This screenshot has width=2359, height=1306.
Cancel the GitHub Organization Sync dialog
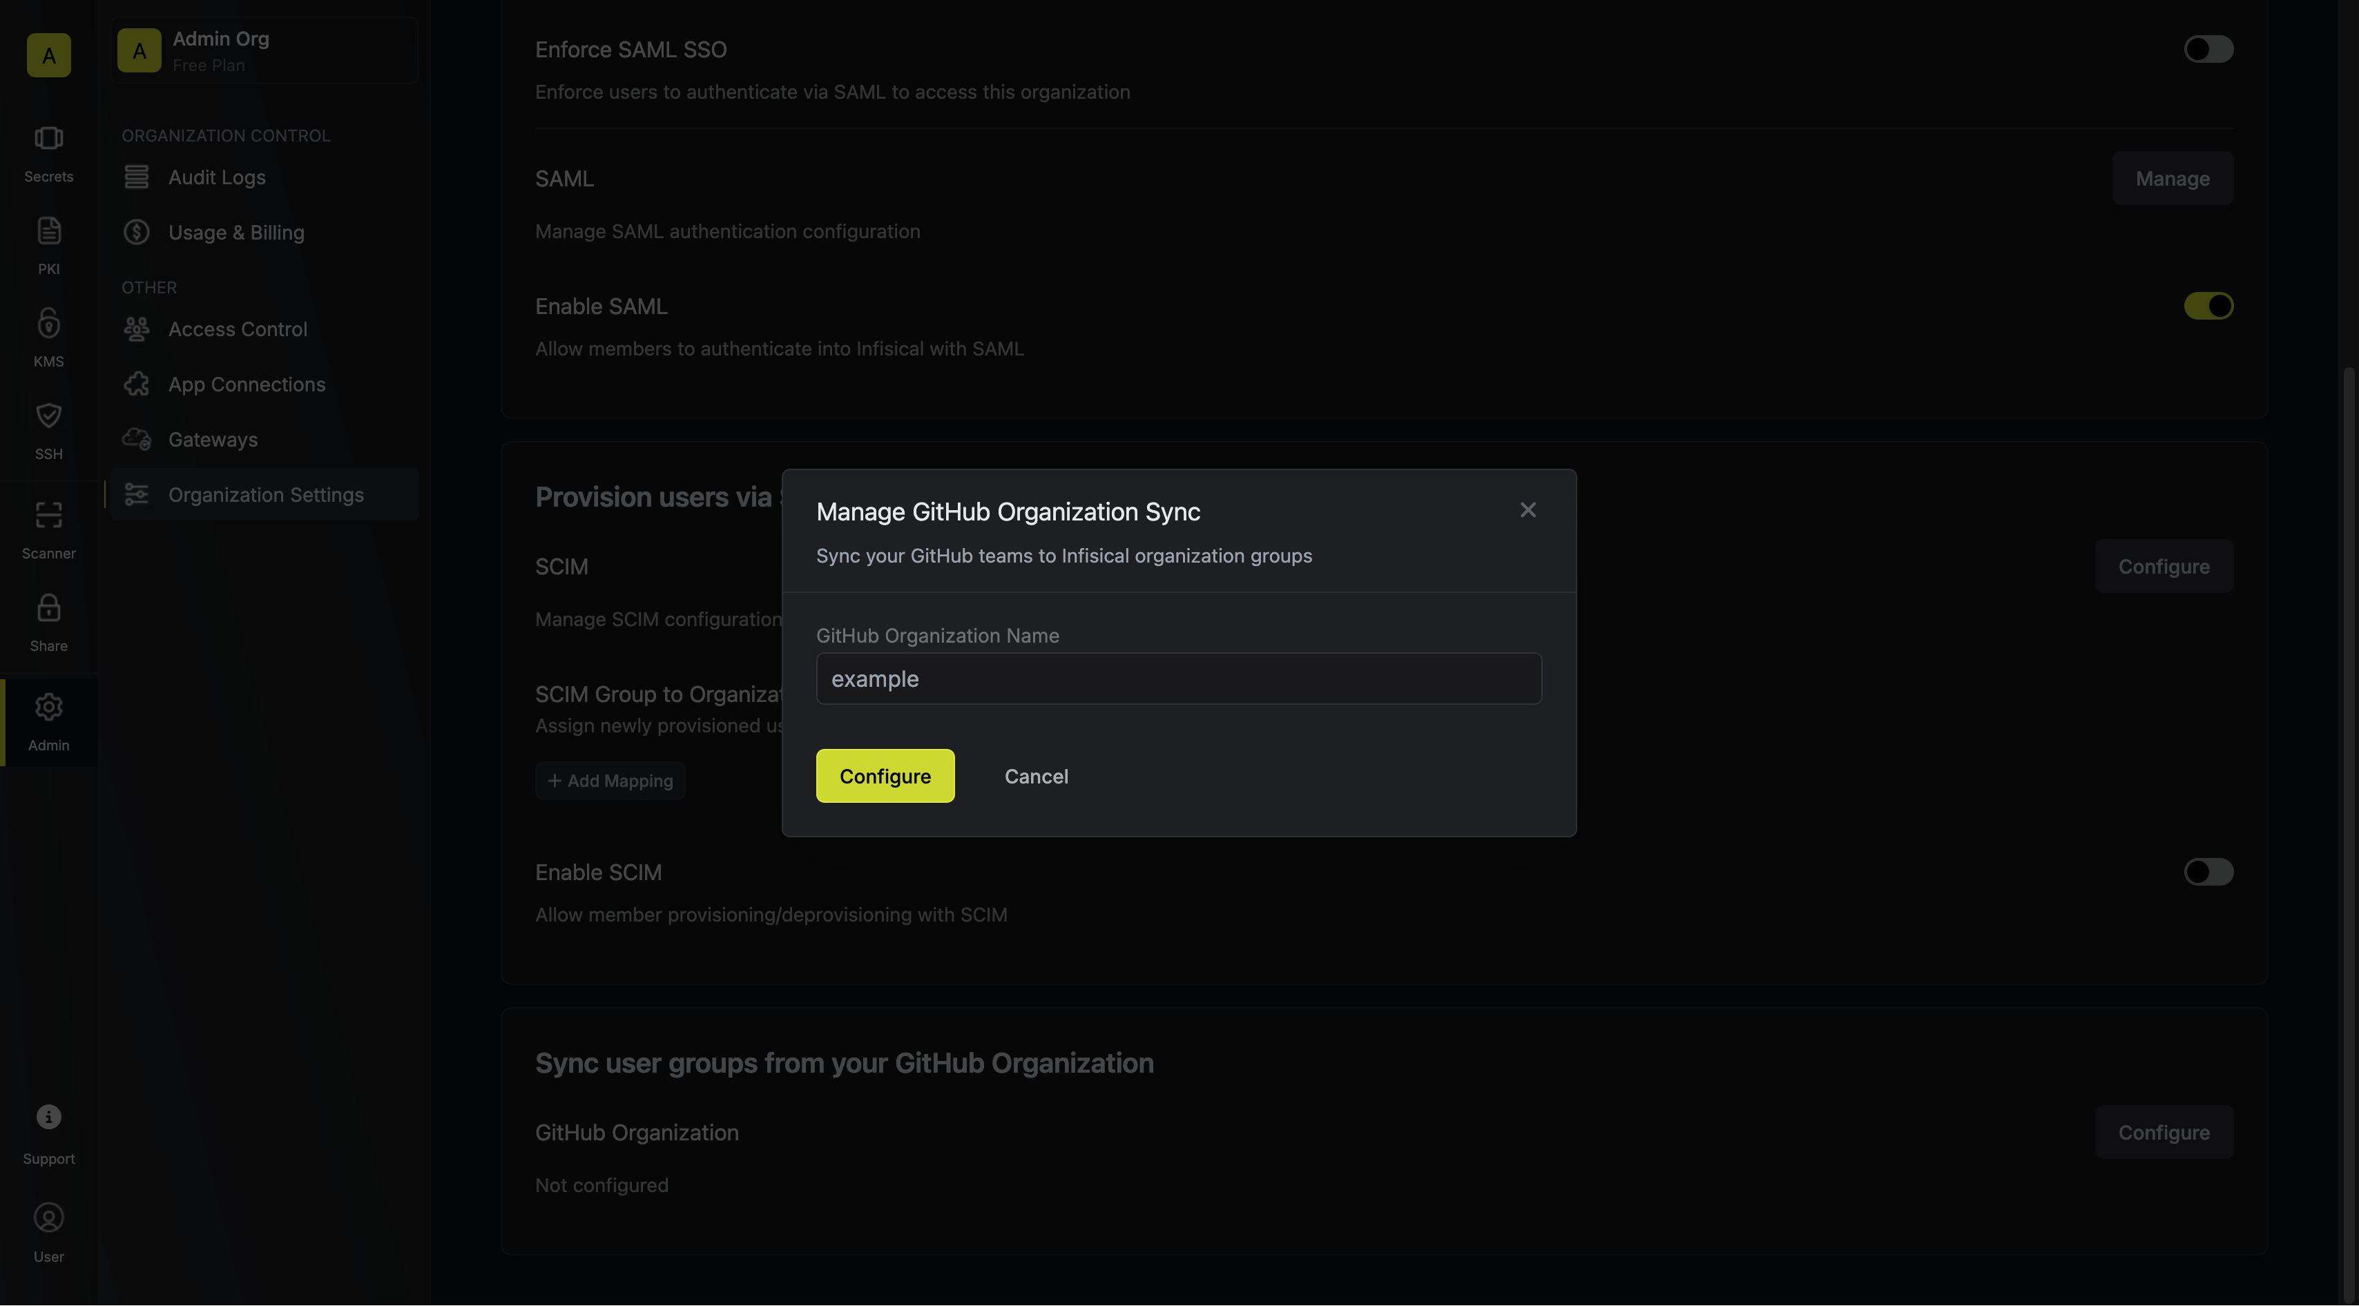point(1036,776)
